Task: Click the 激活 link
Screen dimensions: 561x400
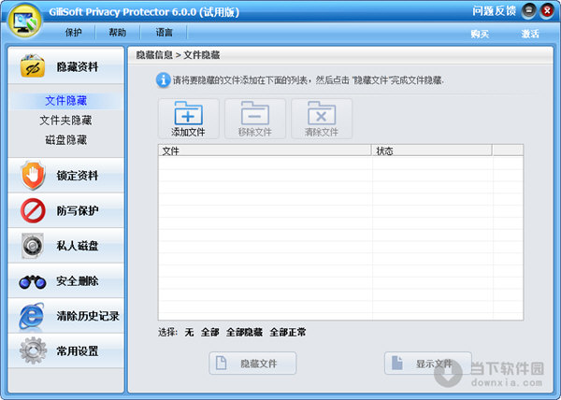Action: point(530,34)
